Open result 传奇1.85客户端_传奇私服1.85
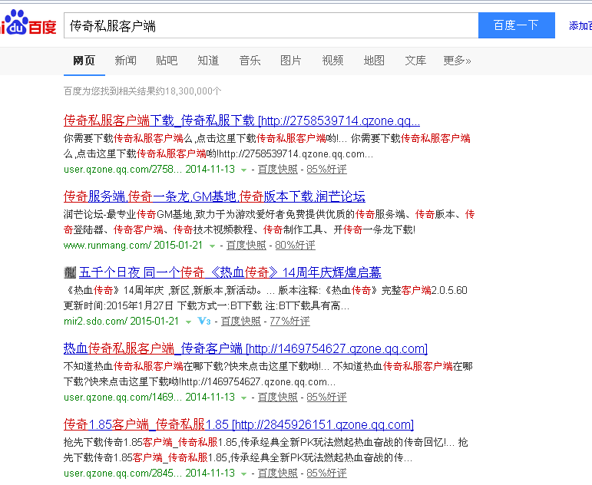The height and width of the screenshot is (485, 592). (x=239, y=424)
